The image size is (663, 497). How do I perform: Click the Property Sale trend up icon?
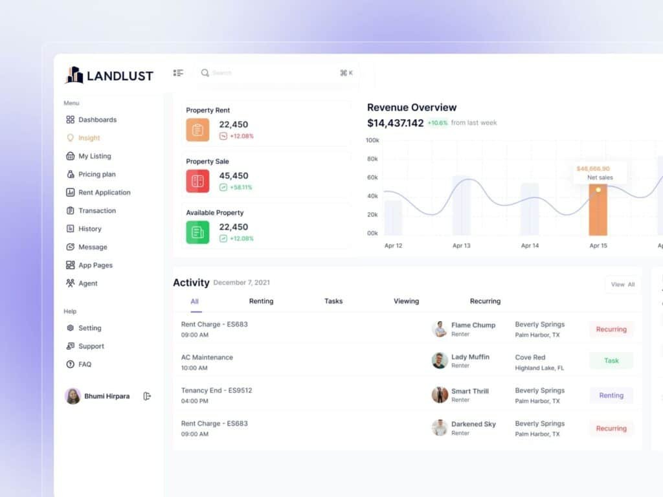coord(223,187)
